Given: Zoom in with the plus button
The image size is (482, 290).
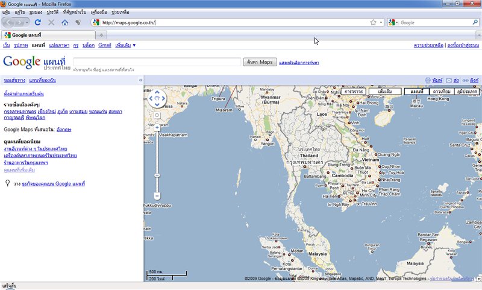Looking at the screenshot, I should pos(157,127).
